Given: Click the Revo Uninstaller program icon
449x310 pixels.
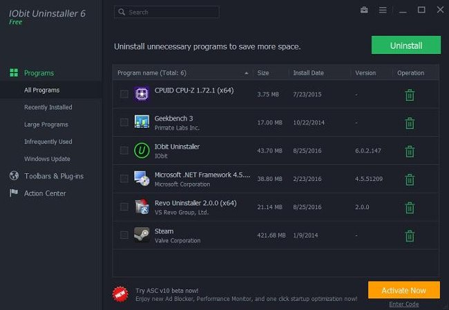Looking at the screenshot, I should point(142,206).
